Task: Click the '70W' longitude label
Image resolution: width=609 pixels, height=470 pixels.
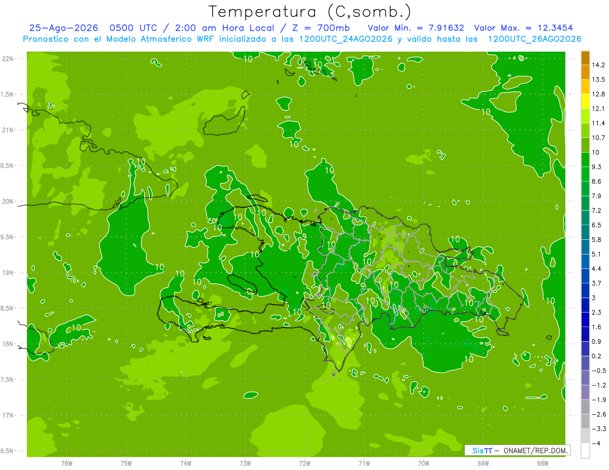Action: (424, 463)
